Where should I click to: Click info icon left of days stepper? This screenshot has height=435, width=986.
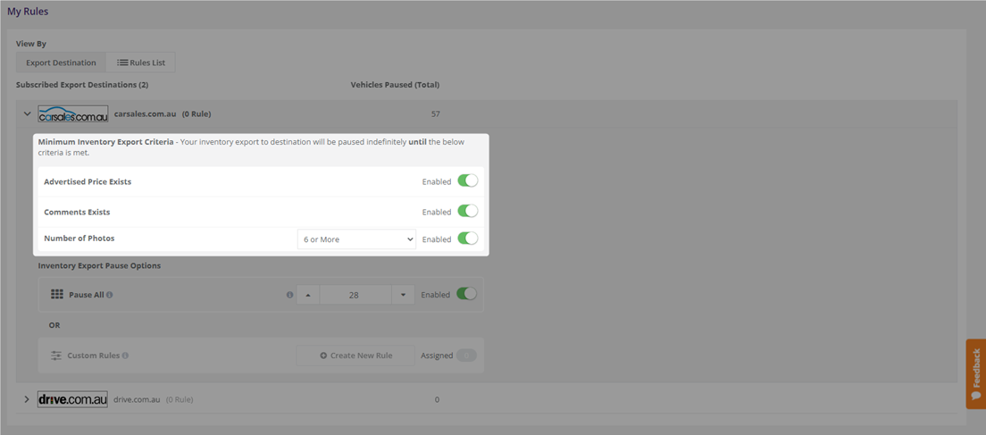pos(290,294)
